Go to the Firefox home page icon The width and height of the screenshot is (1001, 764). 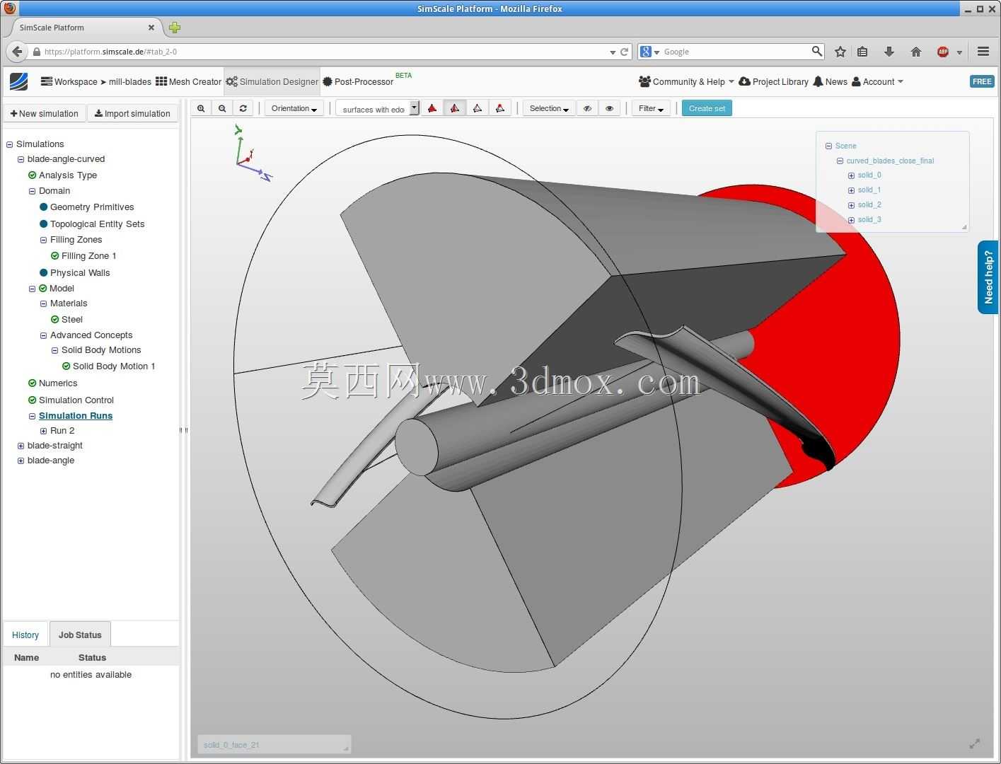(916, 52)
